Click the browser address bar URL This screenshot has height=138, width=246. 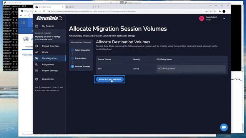coord(93,11)
